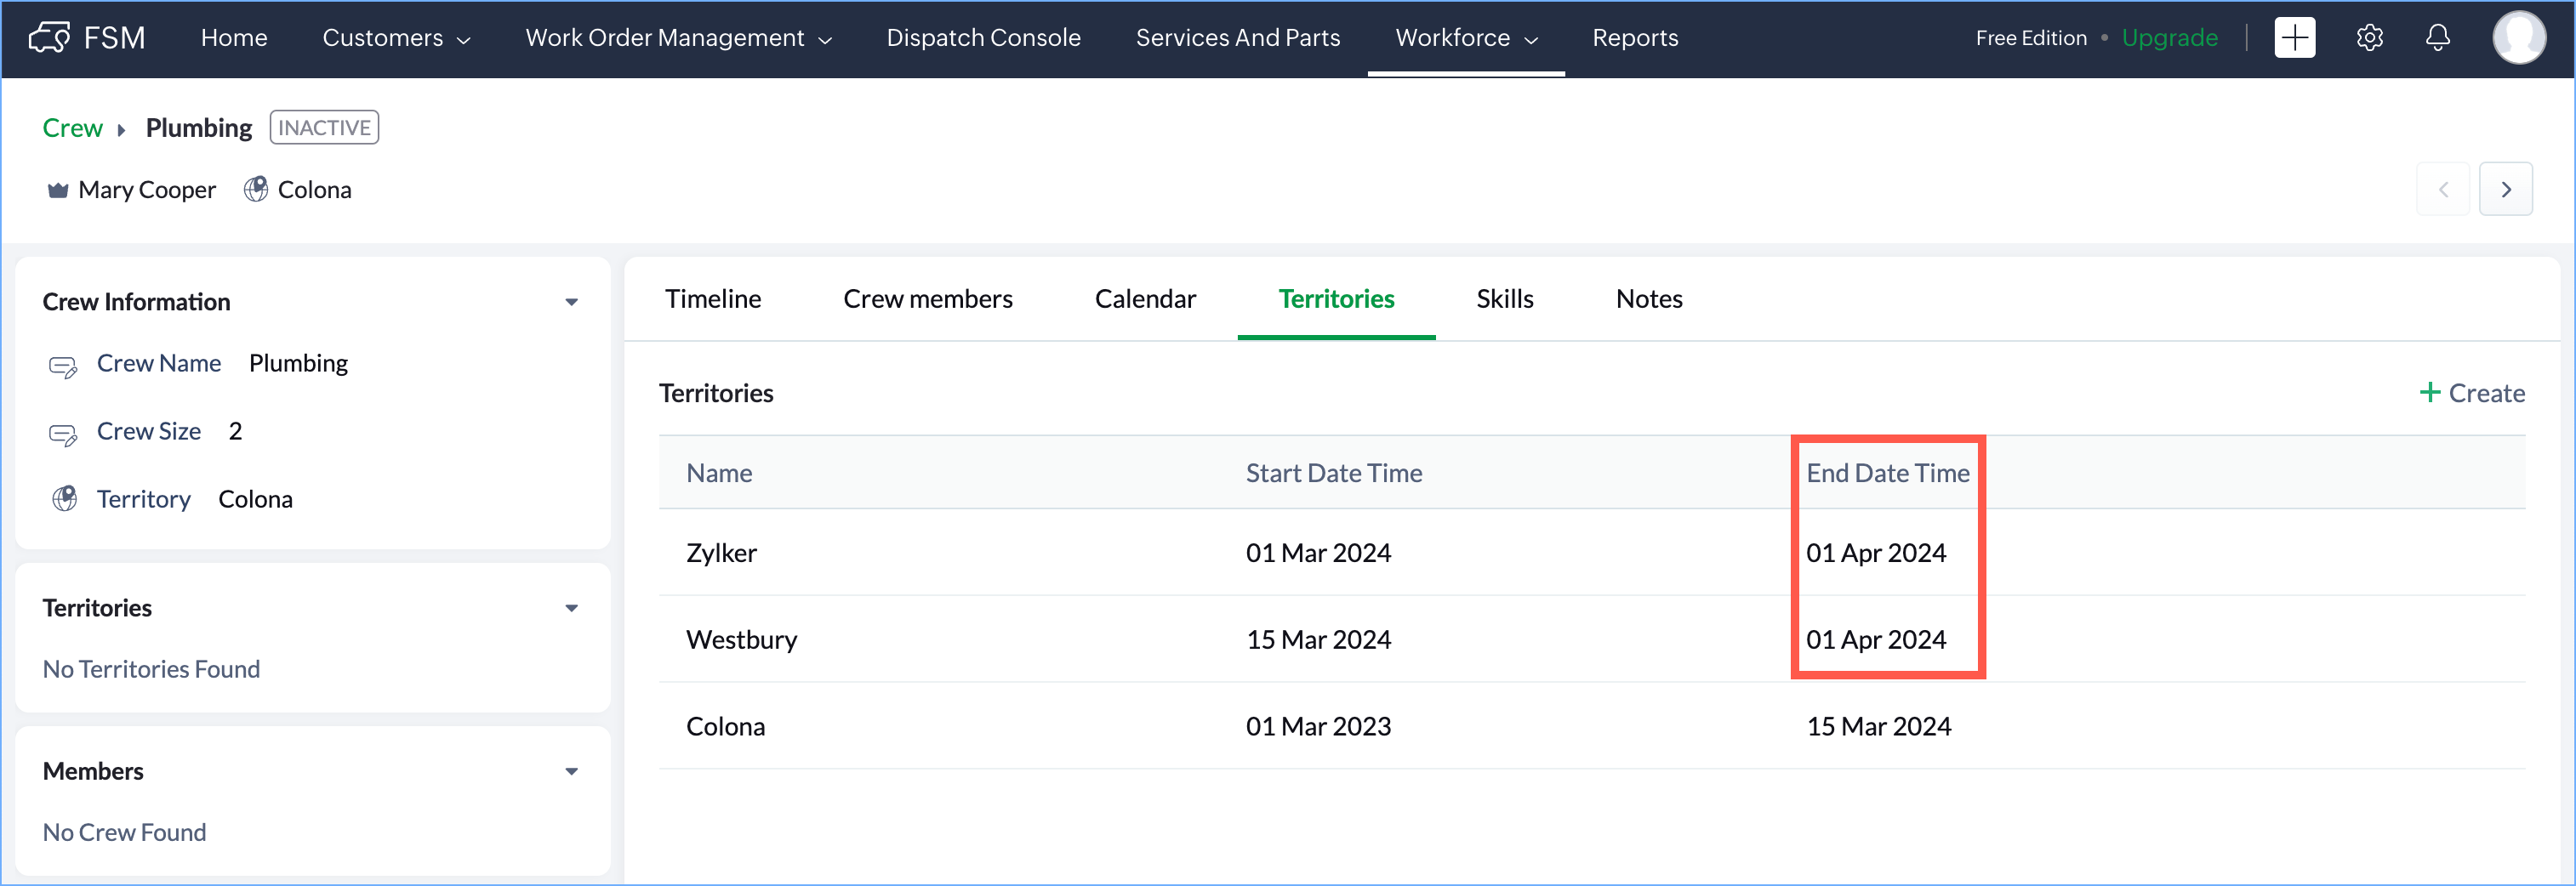Collapse the Members sidebar section

coord(571,771)
